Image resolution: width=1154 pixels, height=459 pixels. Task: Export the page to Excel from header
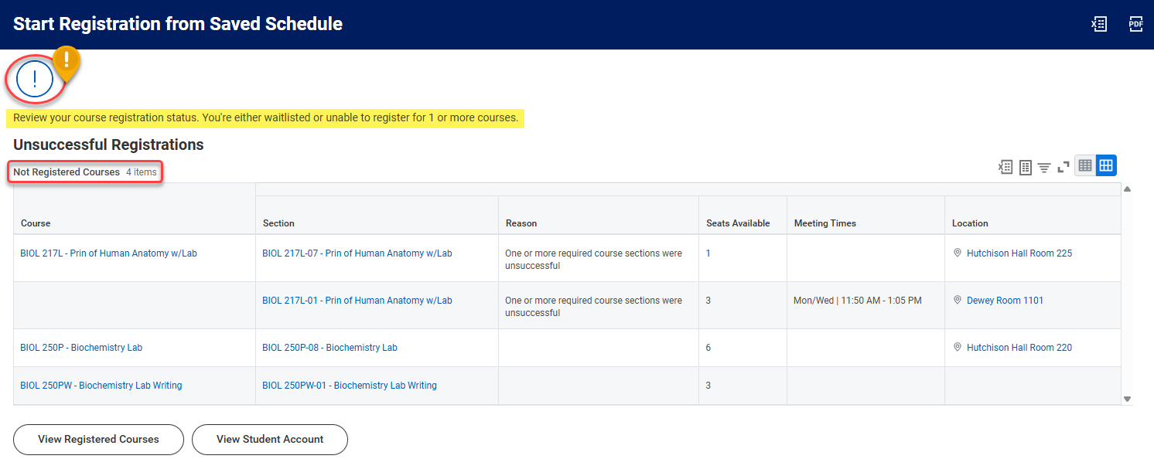pyautogui.click(x=1099, y=23)
